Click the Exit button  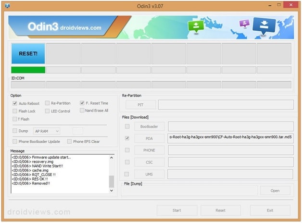click(x=270, y=211)
